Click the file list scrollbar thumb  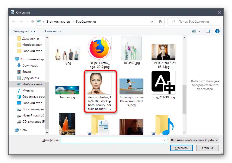click(184, 99)
